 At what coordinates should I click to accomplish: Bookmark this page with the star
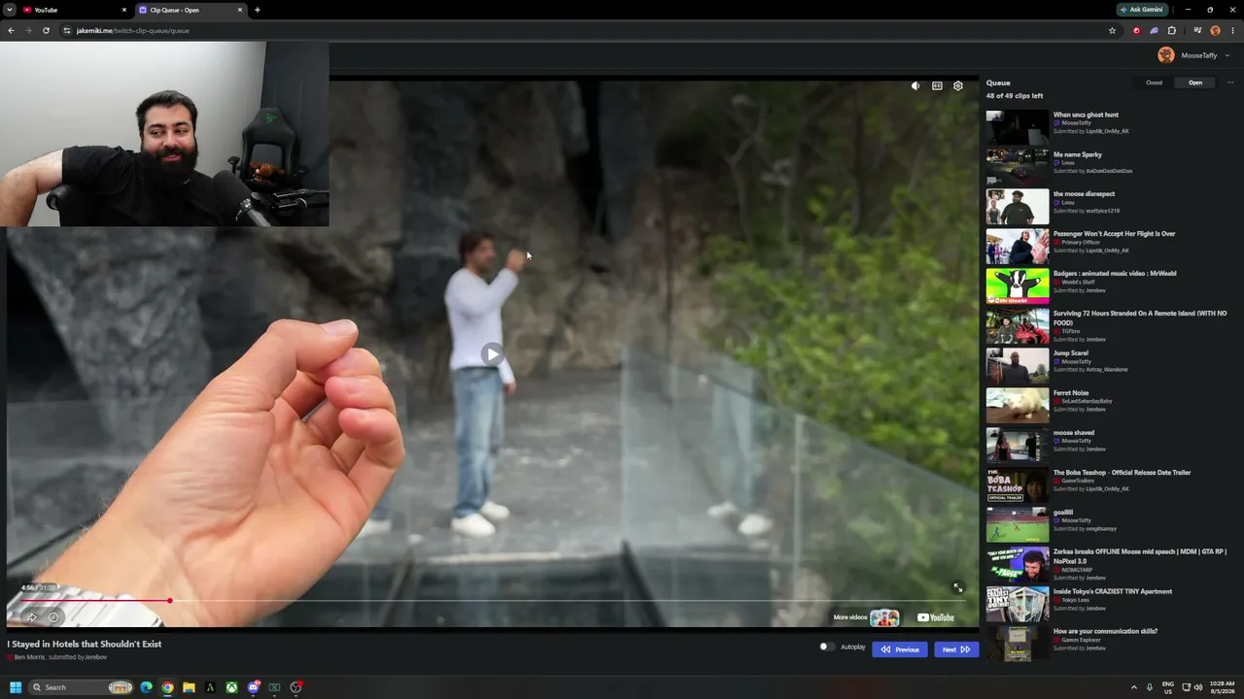pyautogui.click(x=1112, y=30)
